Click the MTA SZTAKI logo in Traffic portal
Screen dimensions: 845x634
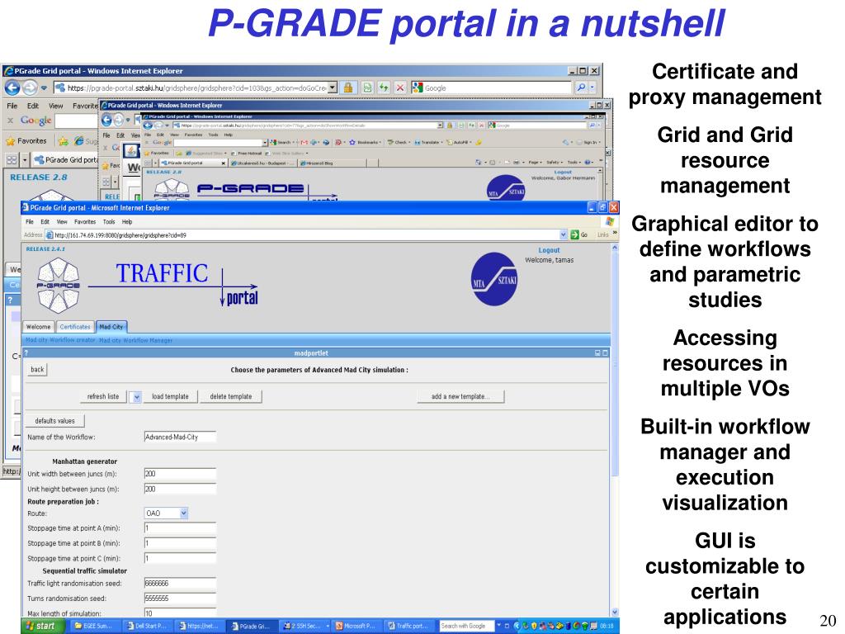(494, 279)
